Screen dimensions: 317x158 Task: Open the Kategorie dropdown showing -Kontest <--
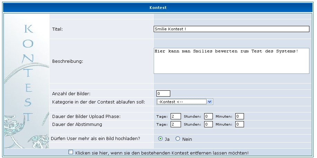[184, 102]
